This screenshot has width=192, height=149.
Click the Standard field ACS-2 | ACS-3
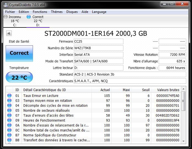130,74
